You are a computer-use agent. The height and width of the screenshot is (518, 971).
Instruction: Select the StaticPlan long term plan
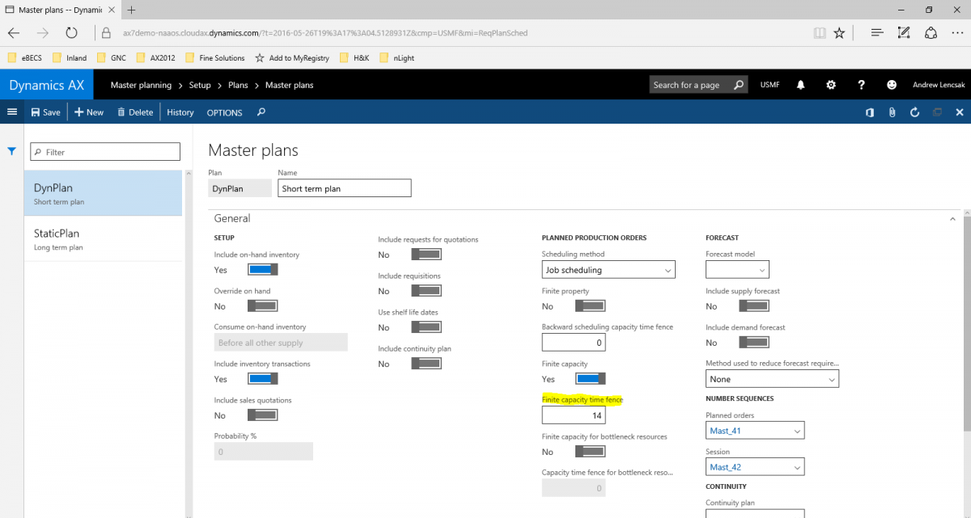pyautogui.click(x=103, y=239)
